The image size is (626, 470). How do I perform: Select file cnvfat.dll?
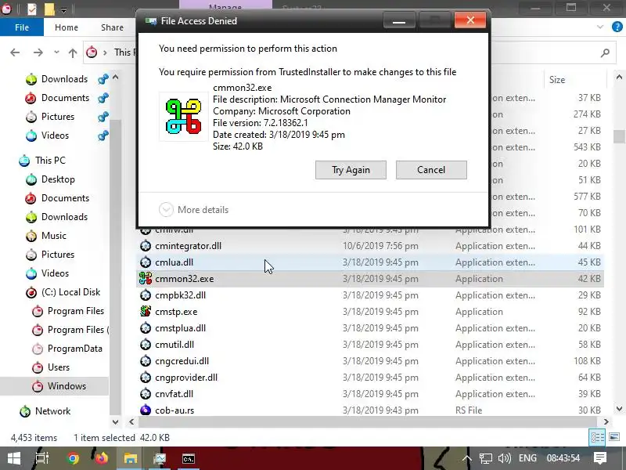point(174,394)
